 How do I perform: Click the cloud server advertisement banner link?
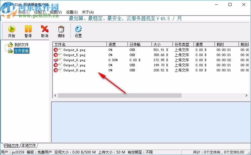point(125,19)
